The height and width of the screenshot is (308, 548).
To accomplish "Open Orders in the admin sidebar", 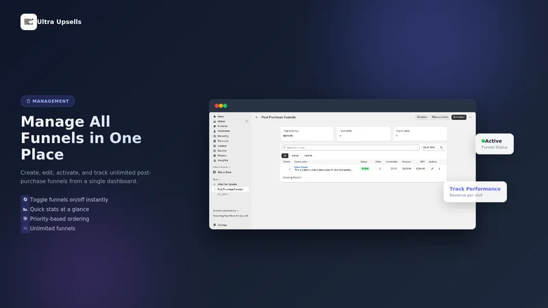I will coord(219,122).
